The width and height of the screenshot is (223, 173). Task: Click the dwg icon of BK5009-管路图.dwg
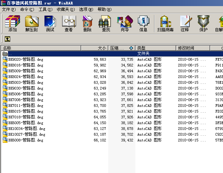pyautogui.click(x=5, y=71)
